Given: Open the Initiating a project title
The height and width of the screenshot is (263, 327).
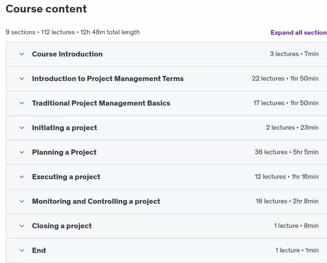Looking at the screenshot, I should [64, 128].
